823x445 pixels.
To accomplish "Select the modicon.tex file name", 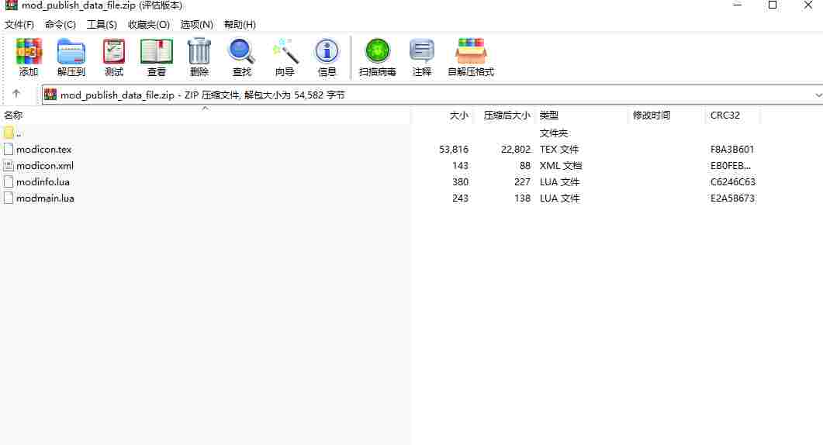I will click(44, 150).
